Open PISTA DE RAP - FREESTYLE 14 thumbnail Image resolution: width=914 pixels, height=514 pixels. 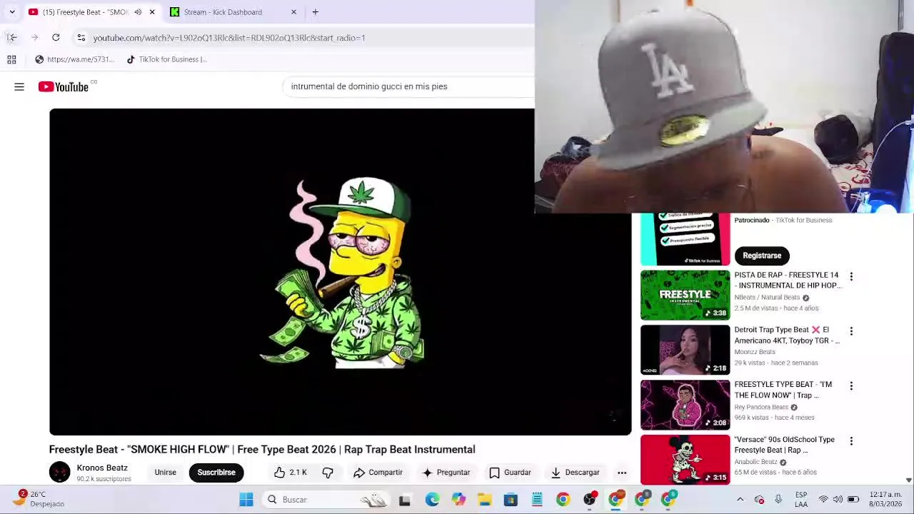click(x=685, y=295)
